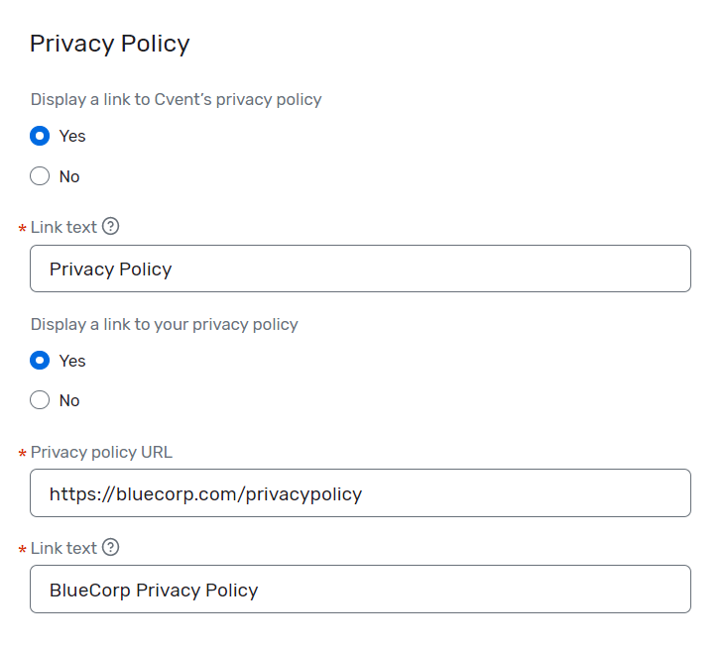
Task: Click the 'Privacy Policy' section heading
Action: (x=109, y=44)
